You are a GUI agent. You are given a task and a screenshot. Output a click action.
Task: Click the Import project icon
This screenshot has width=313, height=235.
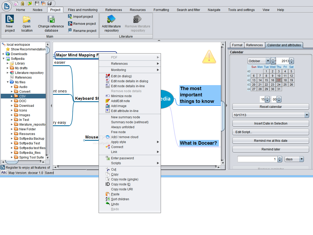click(x=70, y=16)
